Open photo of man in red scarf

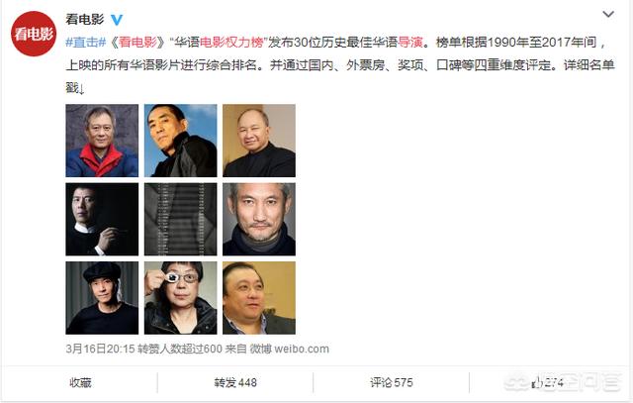point(102,141)
